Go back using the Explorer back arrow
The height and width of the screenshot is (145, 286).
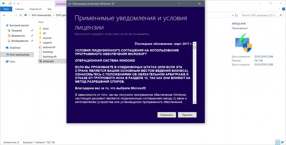(x=4, y=15)
